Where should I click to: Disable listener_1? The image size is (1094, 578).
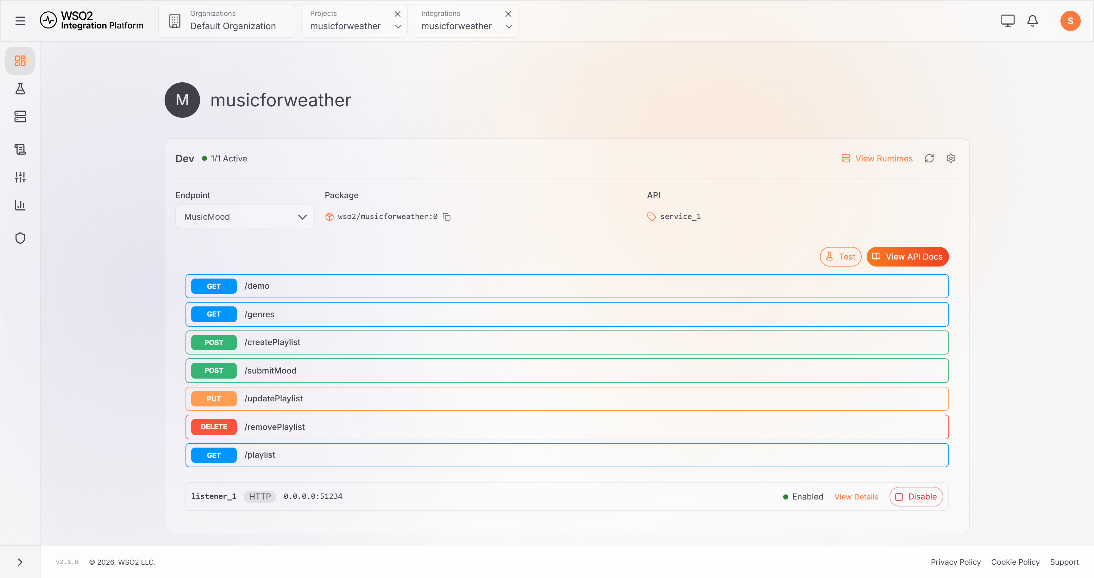point(916,496)
